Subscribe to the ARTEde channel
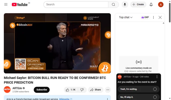 pos(42,90)
